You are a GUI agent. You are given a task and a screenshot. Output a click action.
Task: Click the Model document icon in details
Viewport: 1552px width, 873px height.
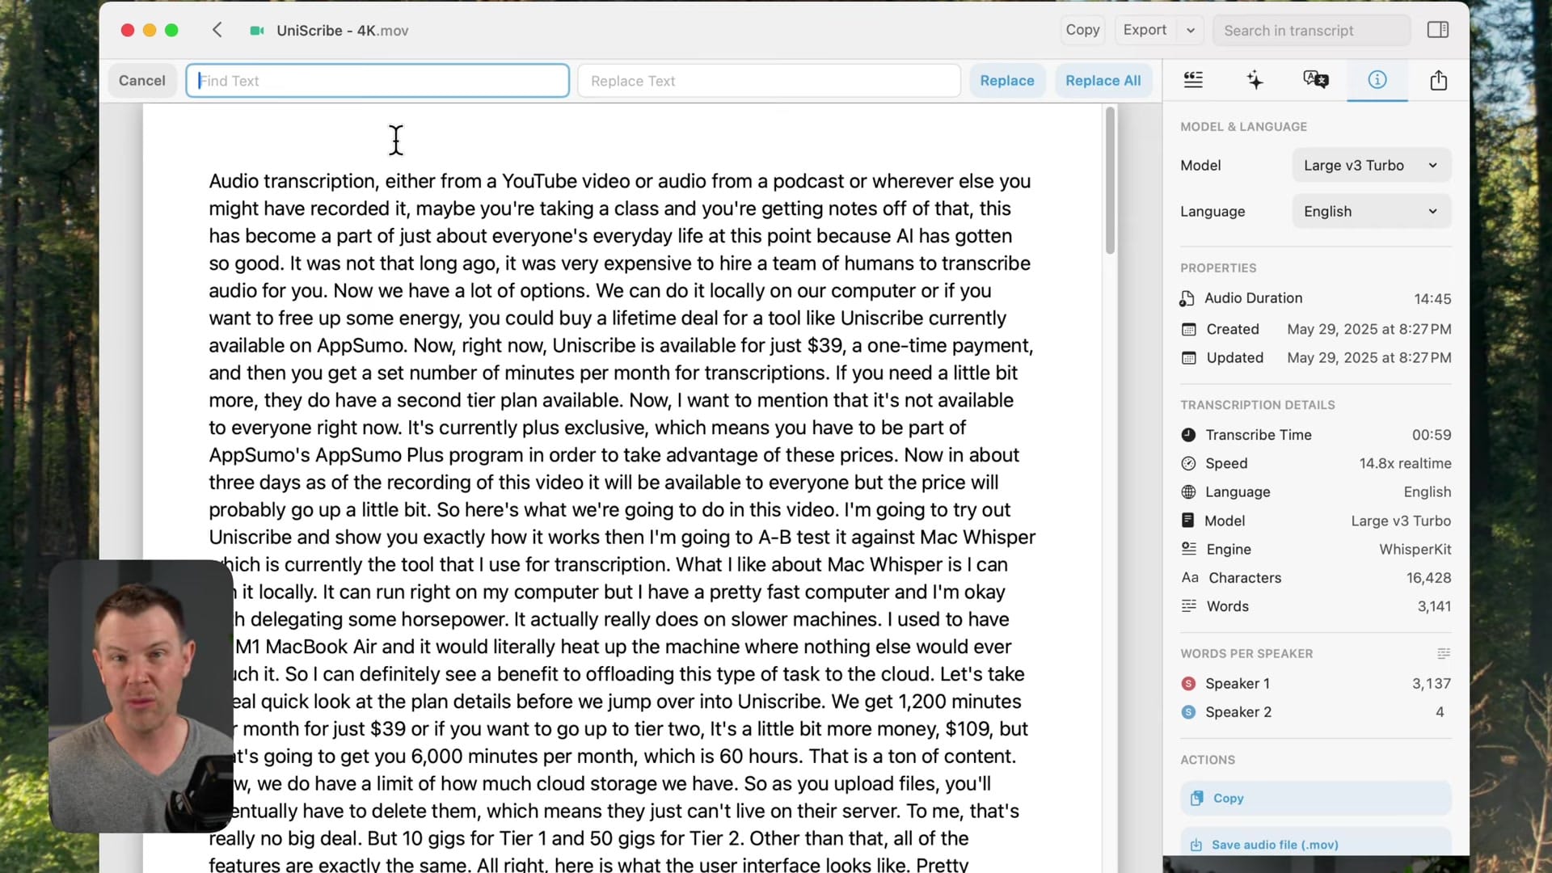coord(1187,521)
